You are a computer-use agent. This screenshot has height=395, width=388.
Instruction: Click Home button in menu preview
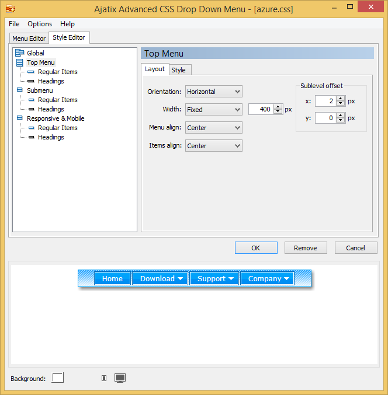coord(112,278)
